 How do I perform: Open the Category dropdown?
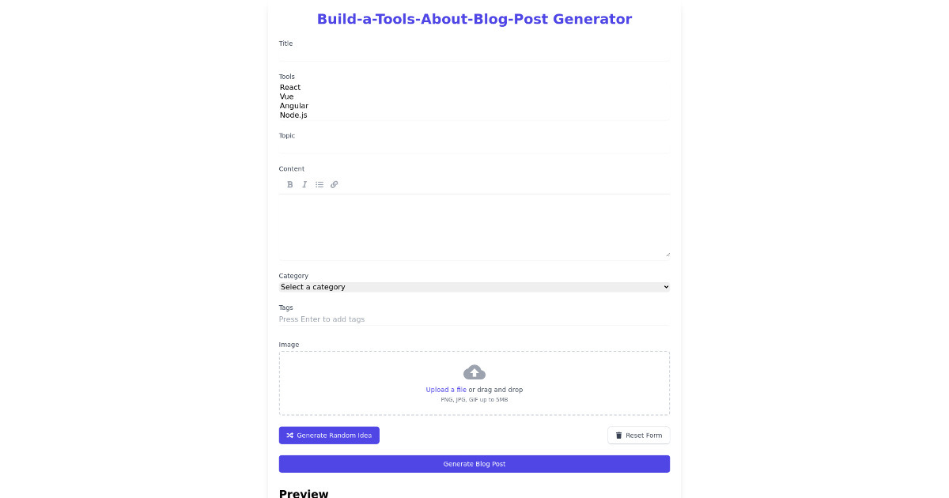coord(475,286)
